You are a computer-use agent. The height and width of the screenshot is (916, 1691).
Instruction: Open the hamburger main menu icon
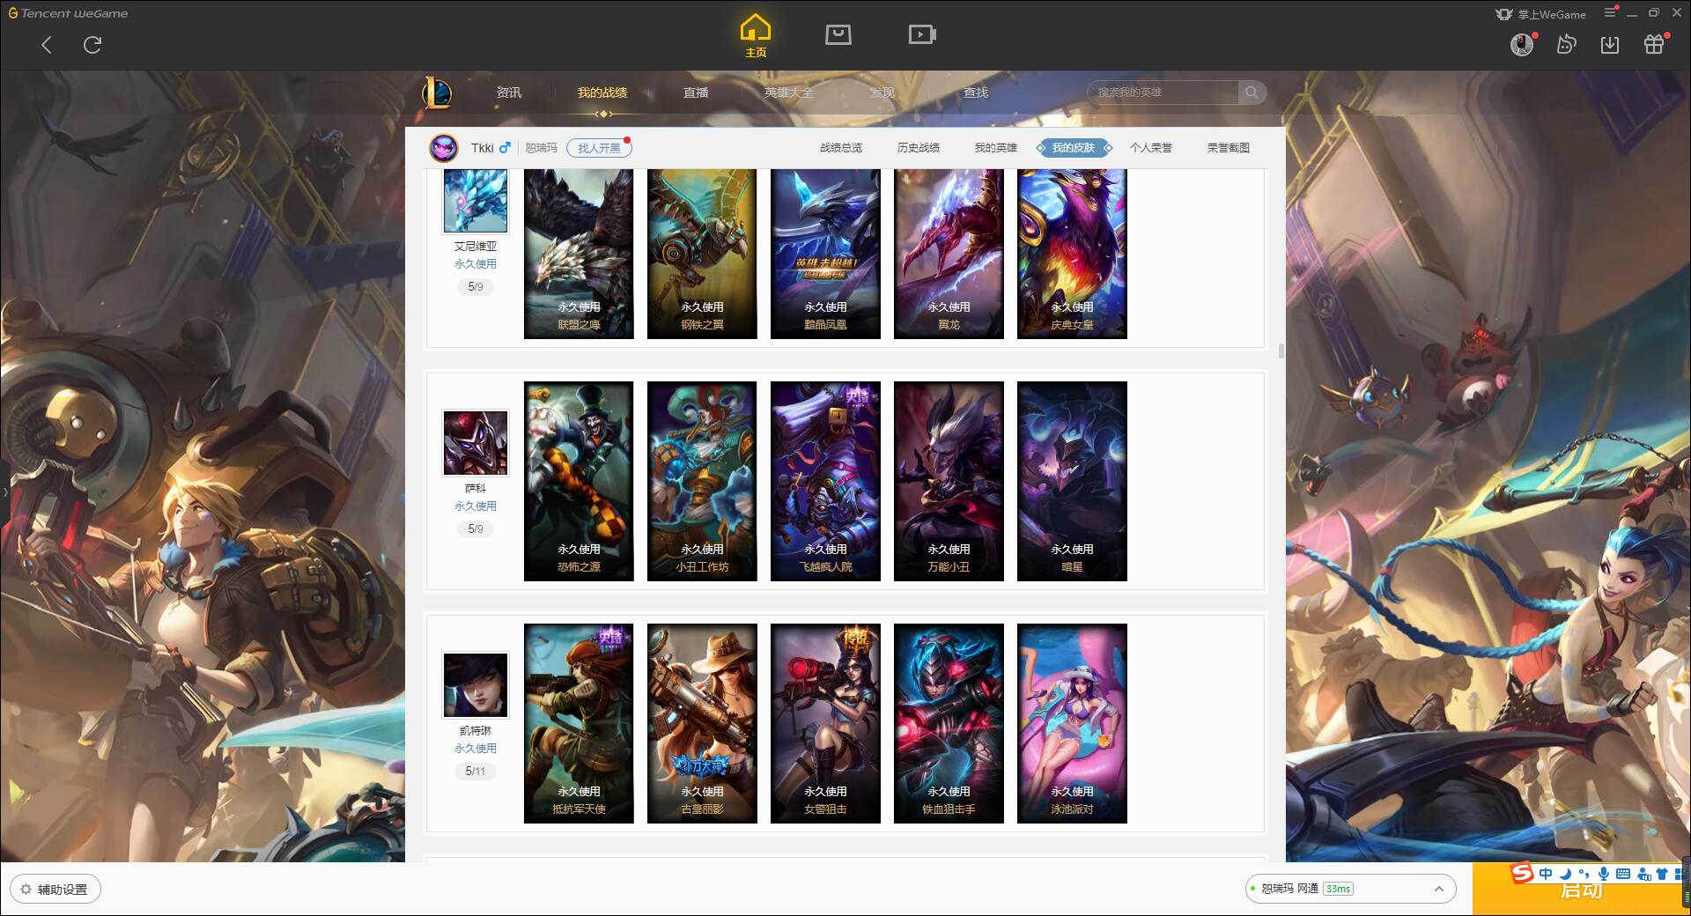1610,12
